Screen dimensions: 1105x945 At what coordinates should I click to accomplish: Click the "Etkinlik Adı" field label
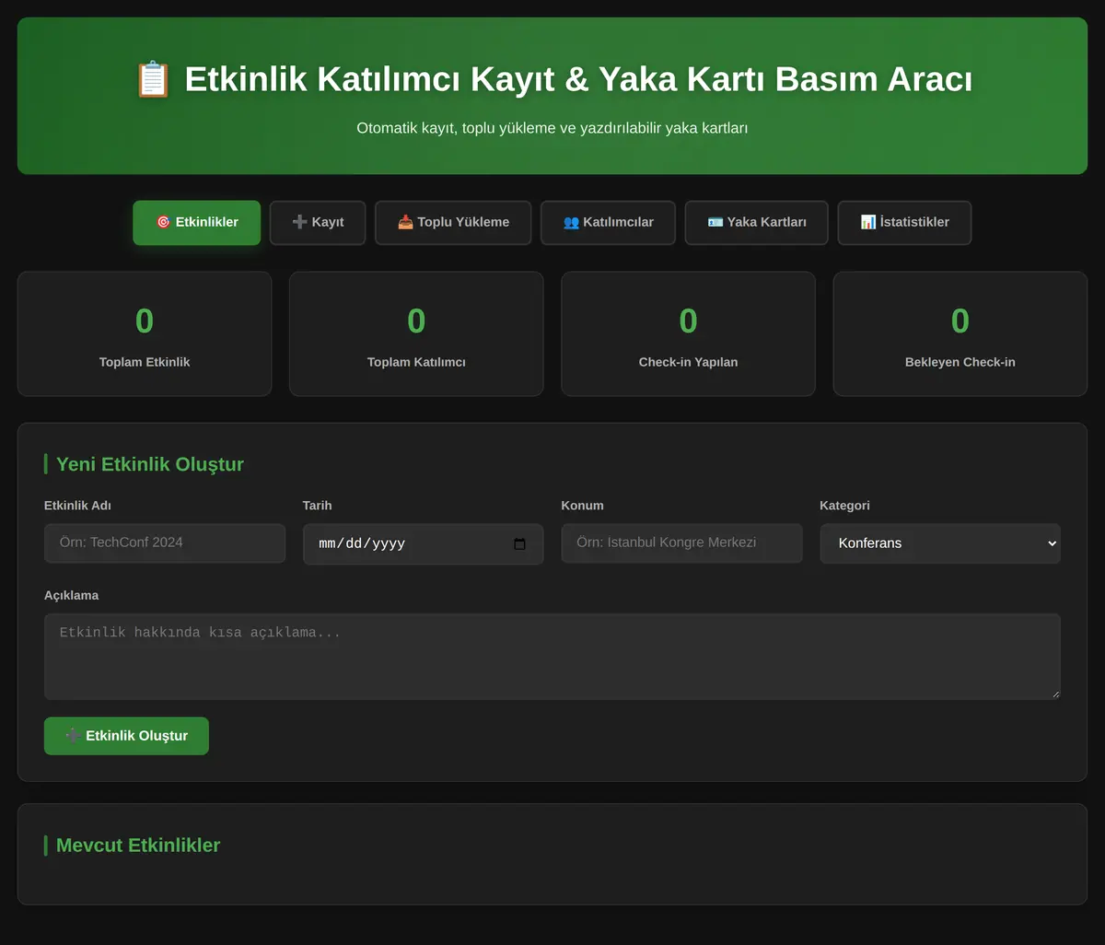(x=77, y=506)
